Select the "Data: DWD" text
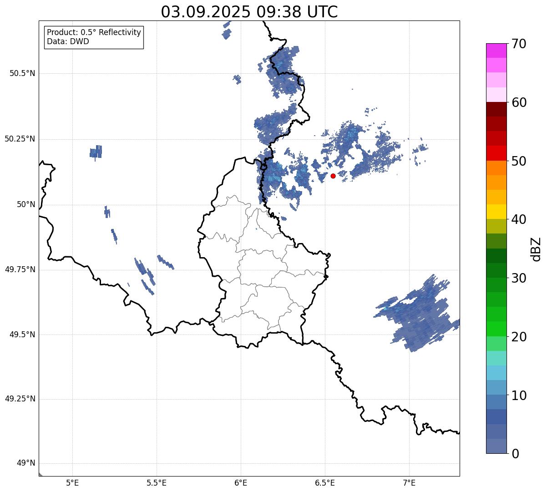 (x=68, y=42)
